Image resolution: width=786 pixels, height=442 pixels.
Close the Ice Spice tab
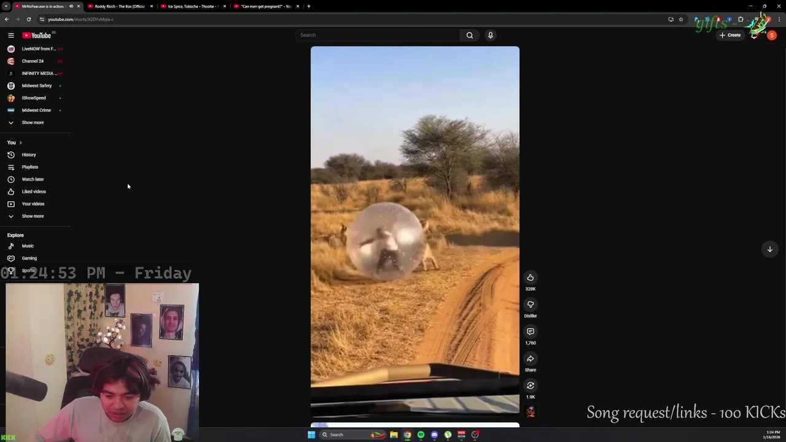pyautogui.click(x=225, y=6)
